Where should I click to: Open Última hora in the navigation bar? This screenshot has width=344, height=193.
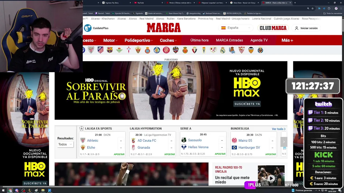coord(199,40)
